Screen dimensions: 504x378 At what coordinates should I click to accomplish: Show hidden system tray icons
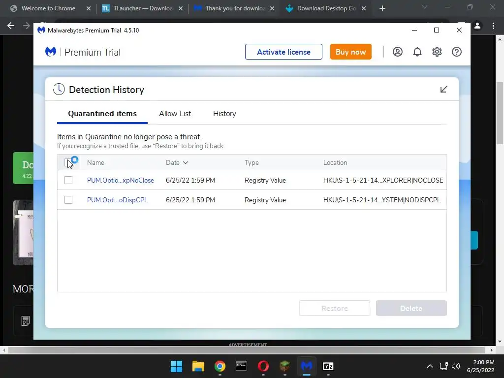click(430, 366)
